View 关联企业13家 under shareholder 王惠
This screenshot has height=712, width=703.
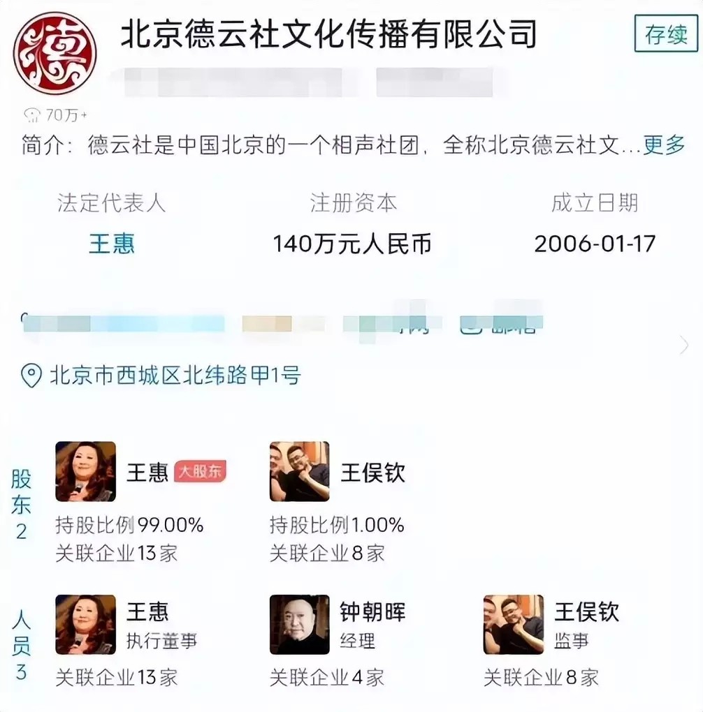coord(117,554)
